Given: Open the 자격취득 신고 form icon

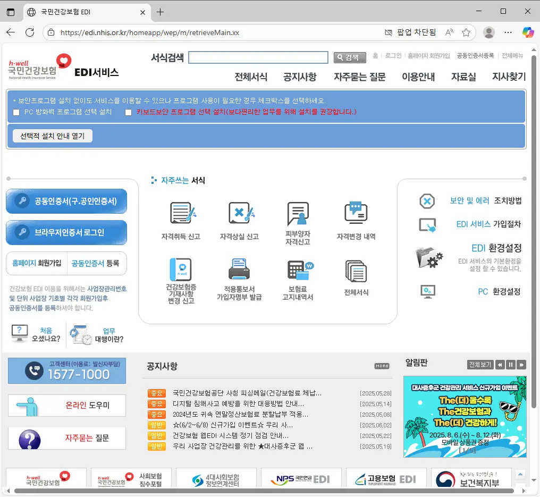Looking at the screenshot, I should (x=183, y=213).
